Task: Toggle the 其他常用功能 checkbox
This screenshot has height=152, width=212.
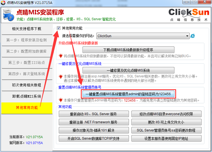Action: pos(59,28)
